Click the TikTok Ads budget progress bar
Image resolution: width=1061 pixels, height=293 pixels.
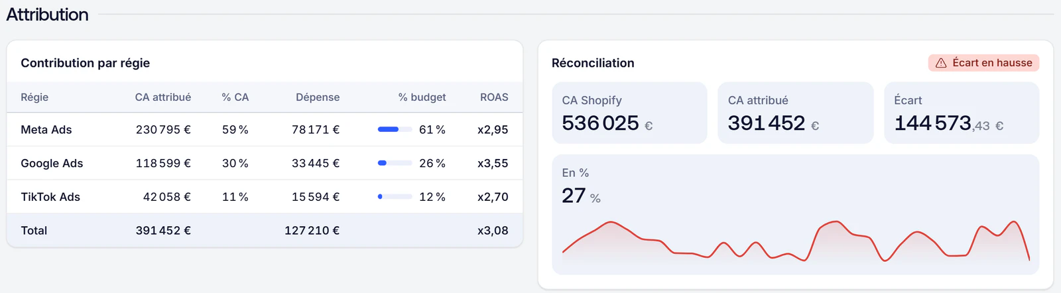click(x=395, y=197)
